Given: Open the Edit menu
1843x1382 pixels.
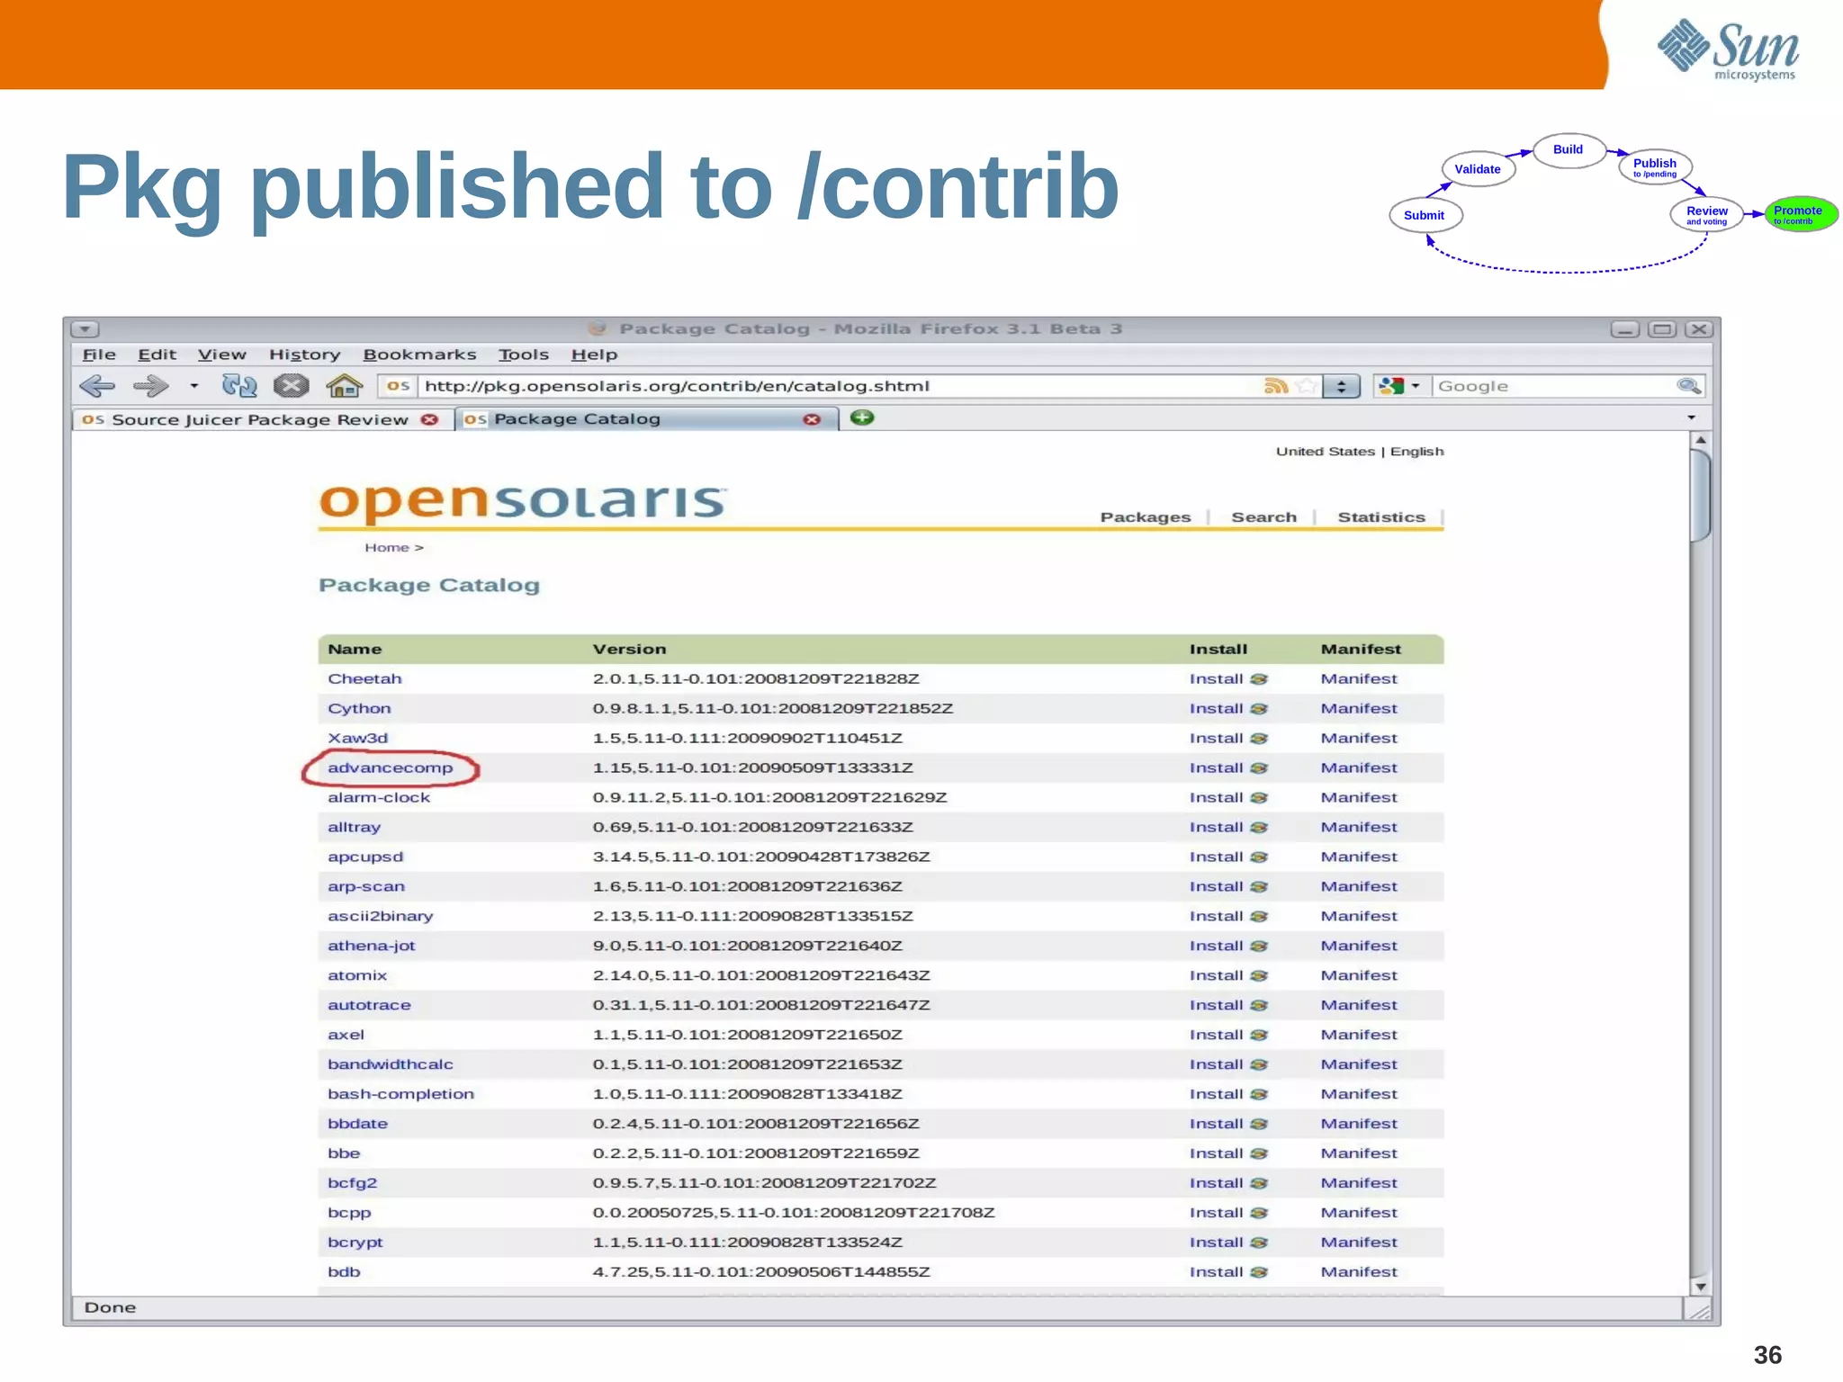Looking at the screenshot, I should 157,354.
